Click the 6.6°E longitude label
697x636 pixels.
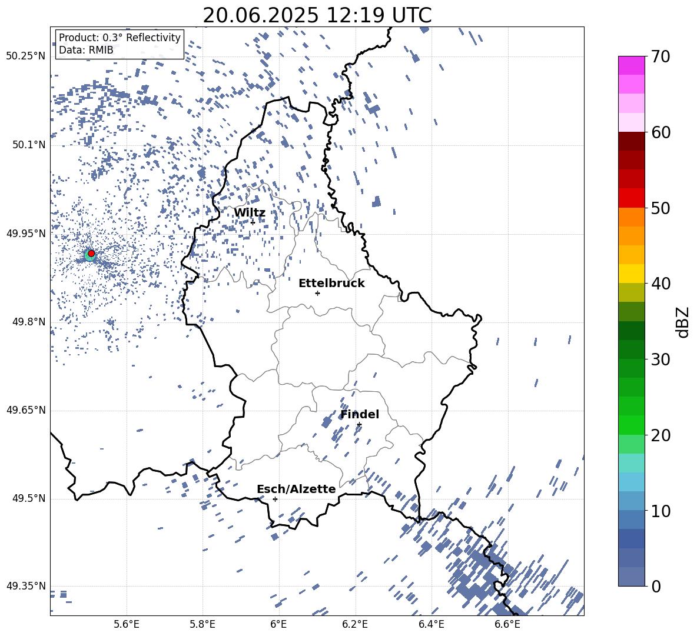tap(507, 624)
